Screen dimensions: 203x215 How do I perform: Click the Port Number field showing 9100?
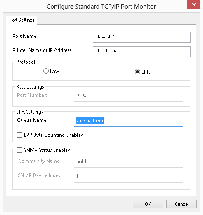click(x=129, y=96)
